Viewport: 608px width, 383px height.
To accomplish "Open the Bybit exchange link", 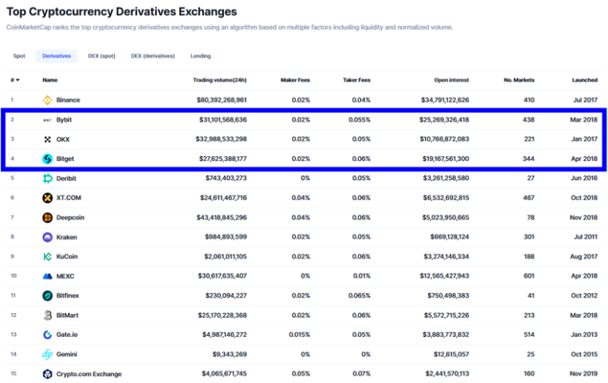I will (64, 120).
